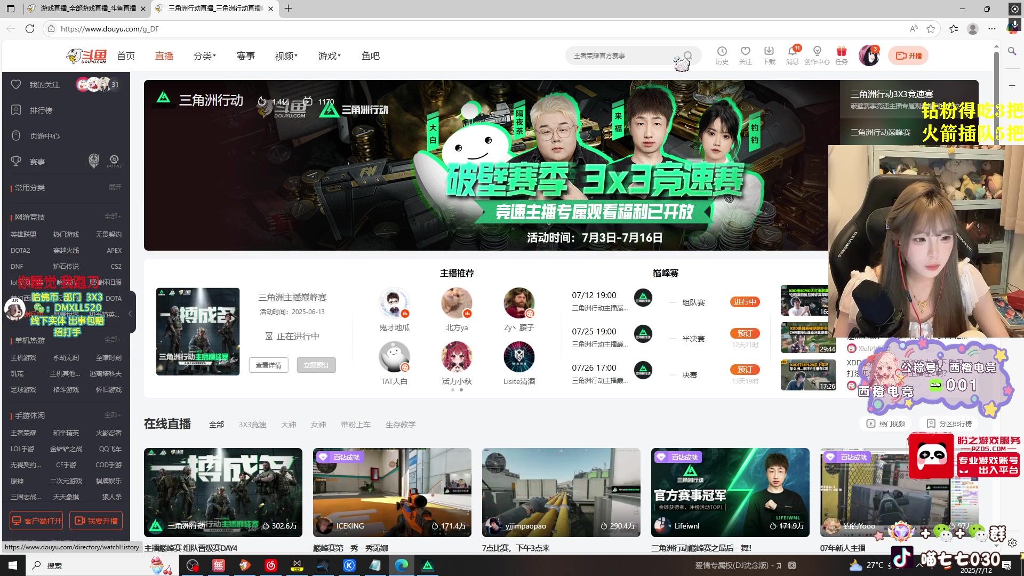Select the 带粉上车 filter tab

tap(356, 425)
